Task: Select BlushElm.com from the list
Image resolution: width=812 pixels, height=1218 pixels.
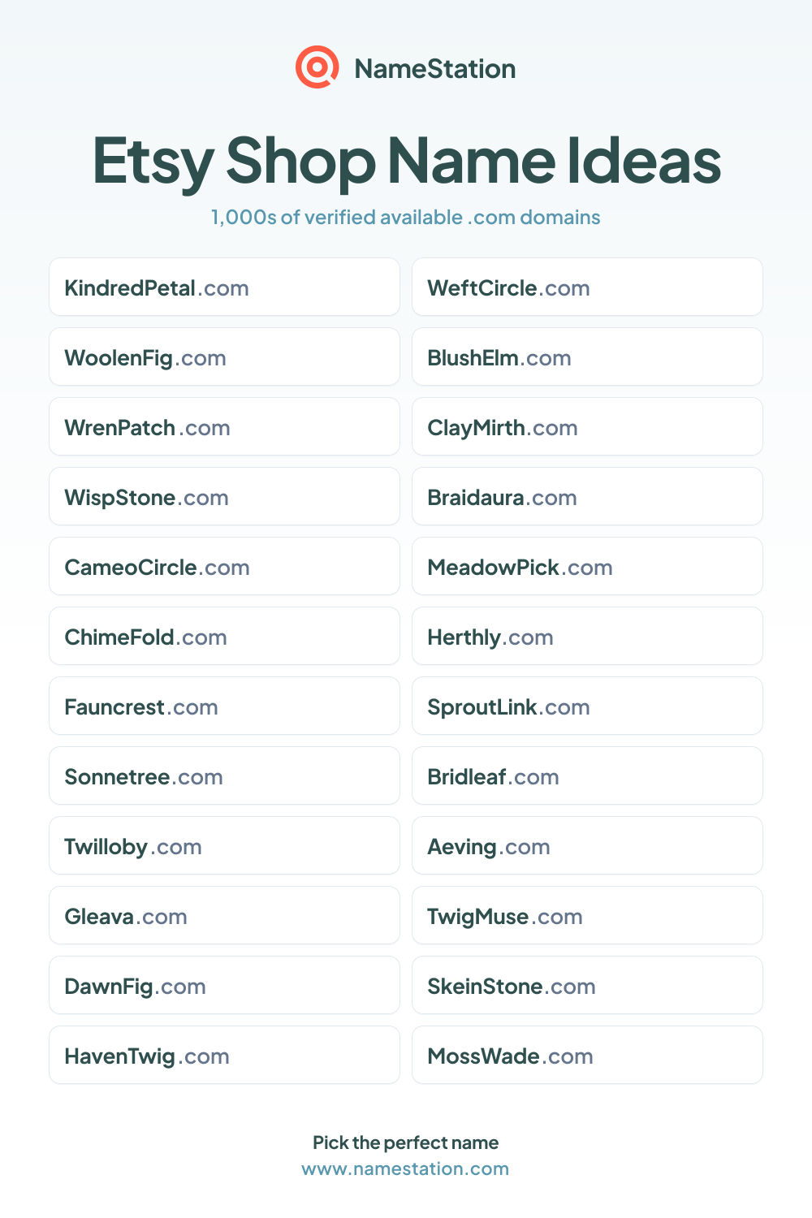Action: coord(587,356)
